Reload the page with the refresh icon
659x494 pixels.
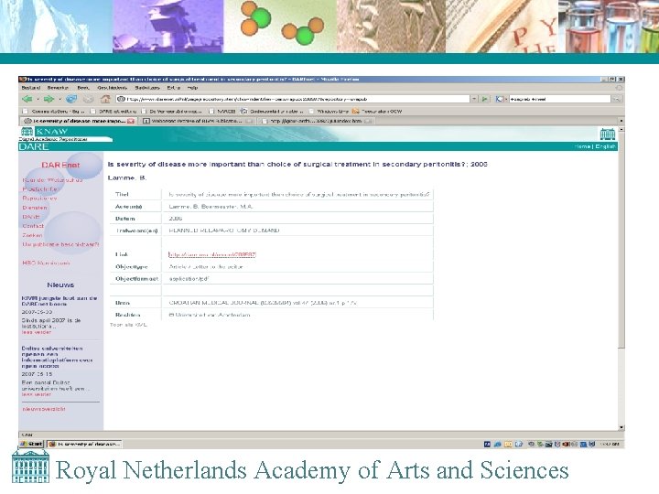point(71,99)
